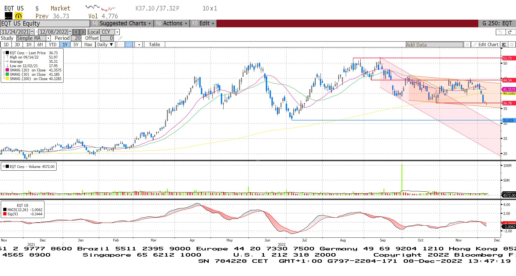Open the end date calendar picker

(x=70, y=32)
